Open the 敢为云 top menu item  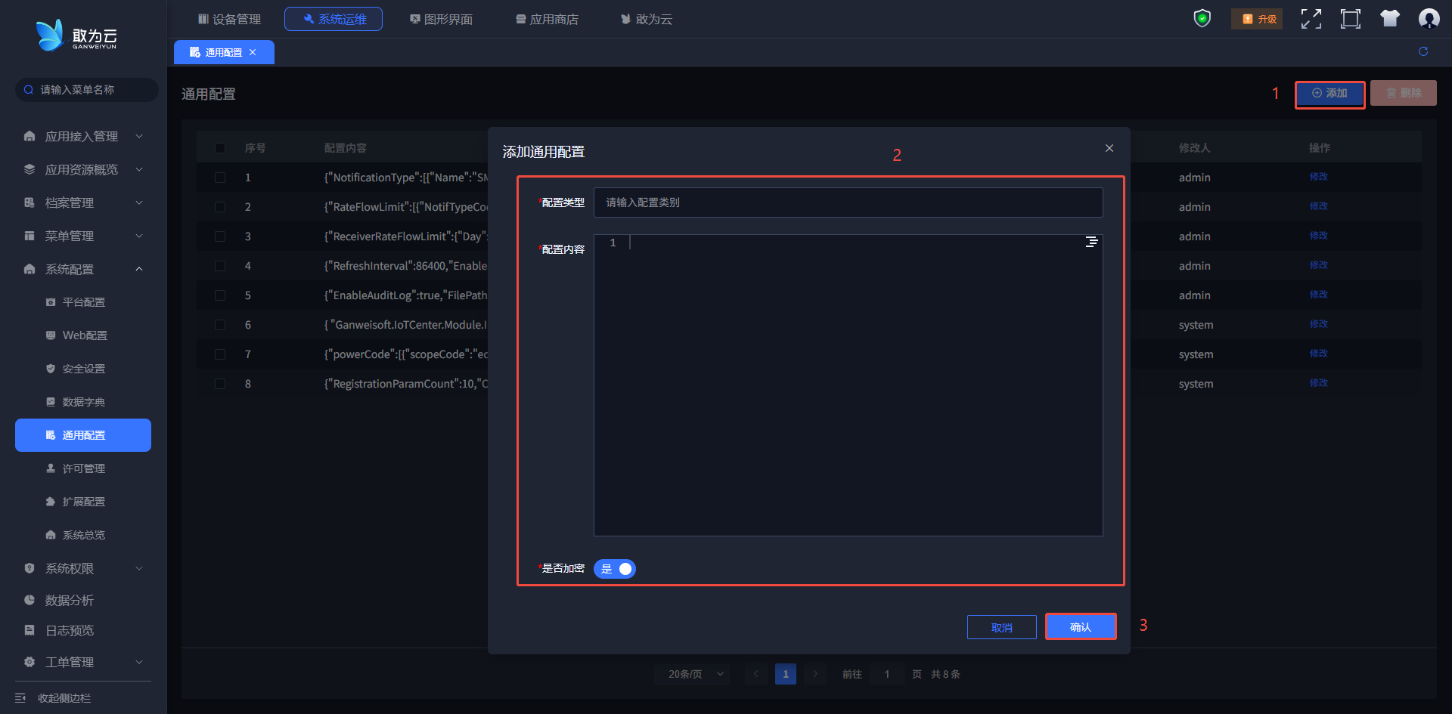[647, 19]
